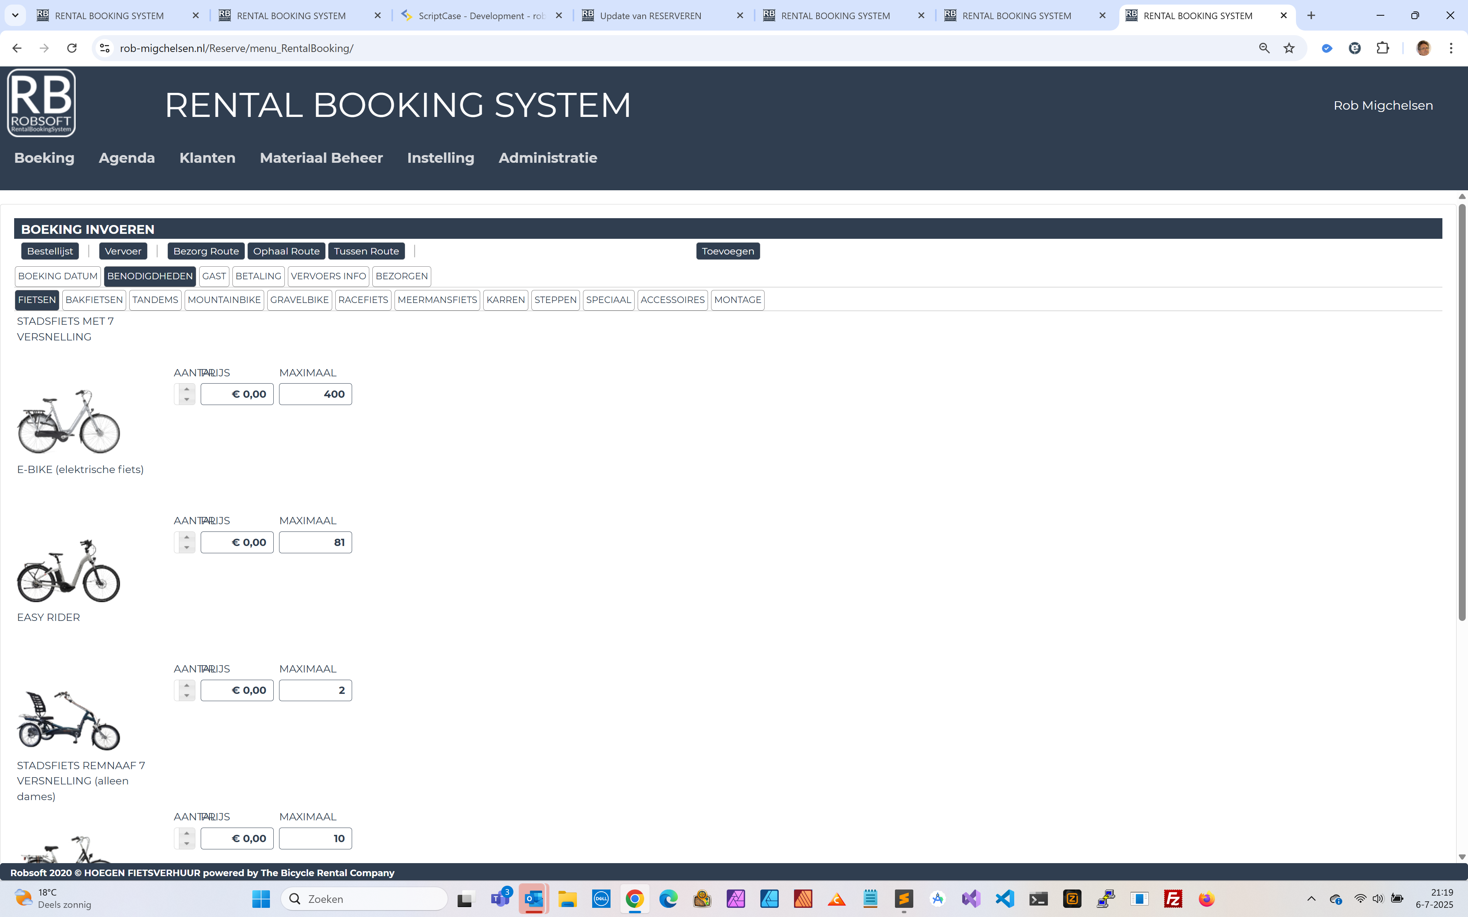Click the page vertical scrollbar thumb

[1462, 412]
